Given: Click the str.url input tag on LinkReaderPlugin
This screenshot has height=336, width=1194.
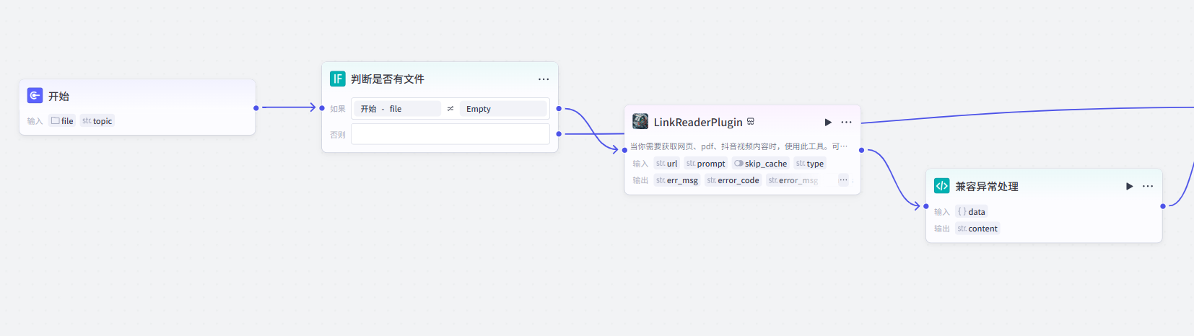Looking at the screenshot, I should tap(666, 164).
